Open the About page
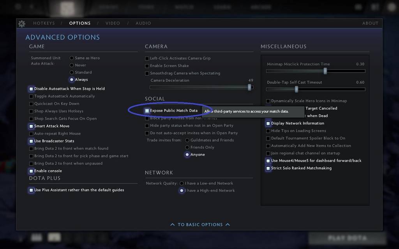The image size is (399, 249). 370,23
